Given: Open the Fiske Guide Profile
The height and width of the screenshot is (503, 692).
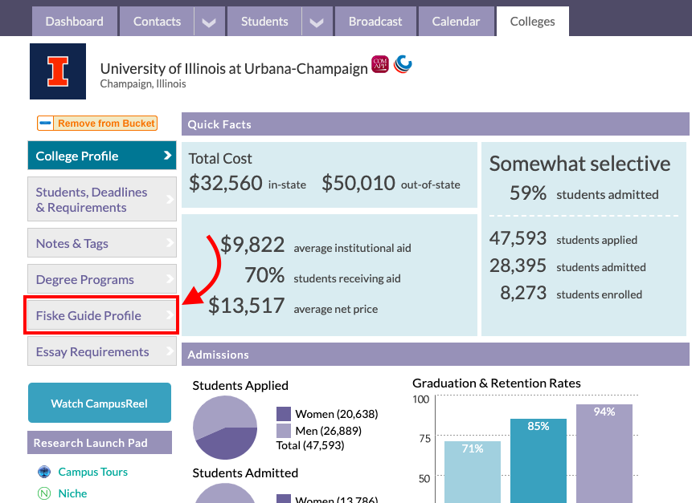Looking at the screenshot, I should click(x=102, y=315).
